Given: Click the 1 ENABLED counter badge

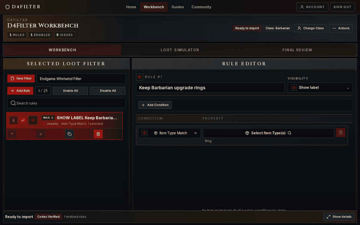Looking at the screenshot, I should (40, 35).
